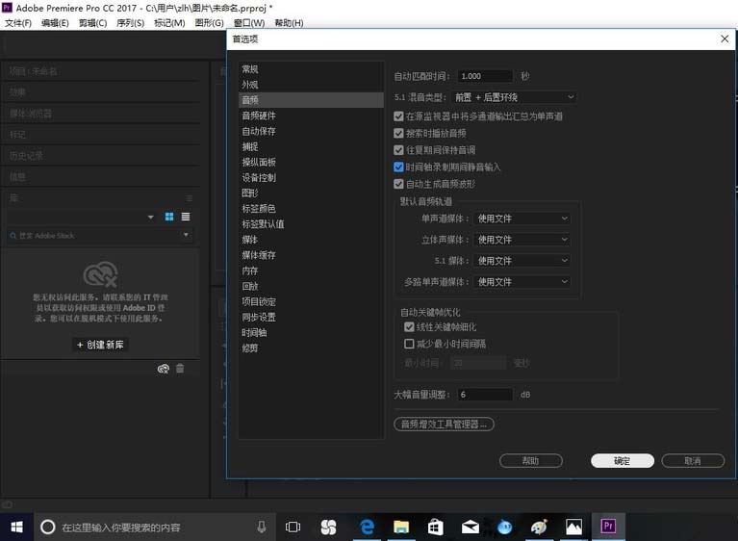Click the 创建新库 button
Screen dimensions: 738x541
[x=100, y=345]
